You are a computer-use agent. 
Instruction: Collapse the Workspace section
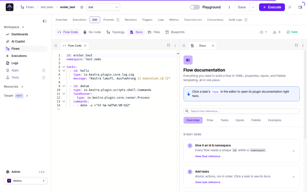click(14, 27)
